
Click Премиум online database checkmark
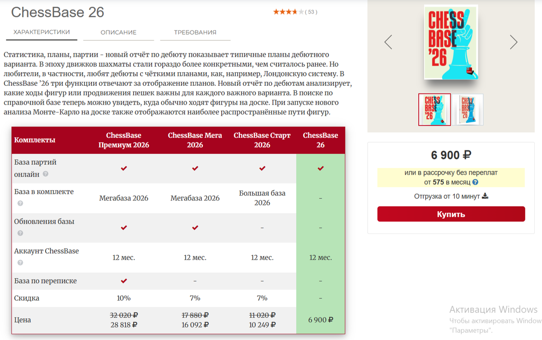pos(124,168)
